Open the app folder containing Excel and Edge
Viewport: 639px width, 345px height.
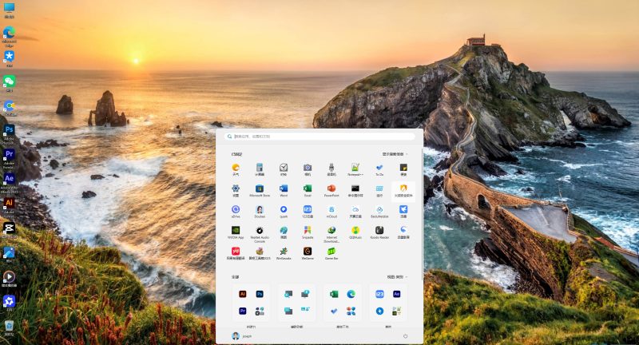(x=343, y=302)
